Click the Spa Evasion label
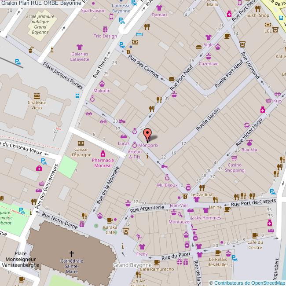 (x=93, y=11)
